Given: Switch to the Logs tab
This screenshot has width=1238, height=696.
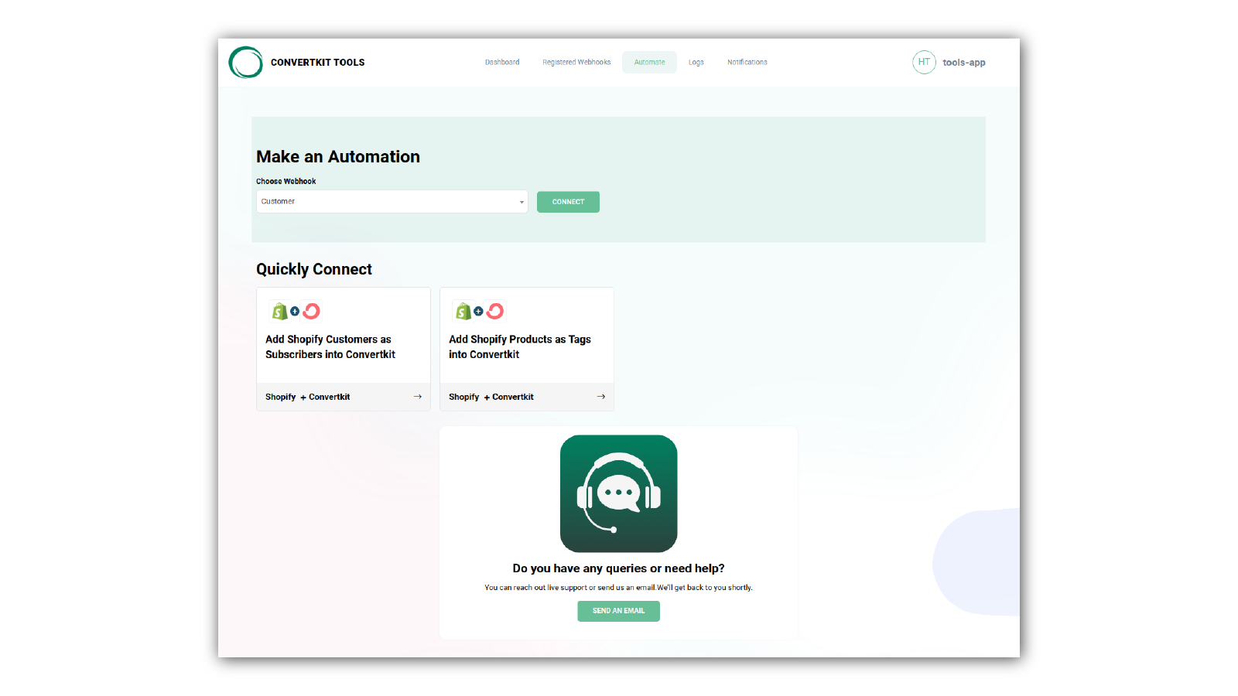Looking at the screenshot, I should pyautogui.click(x=696, y=63).
